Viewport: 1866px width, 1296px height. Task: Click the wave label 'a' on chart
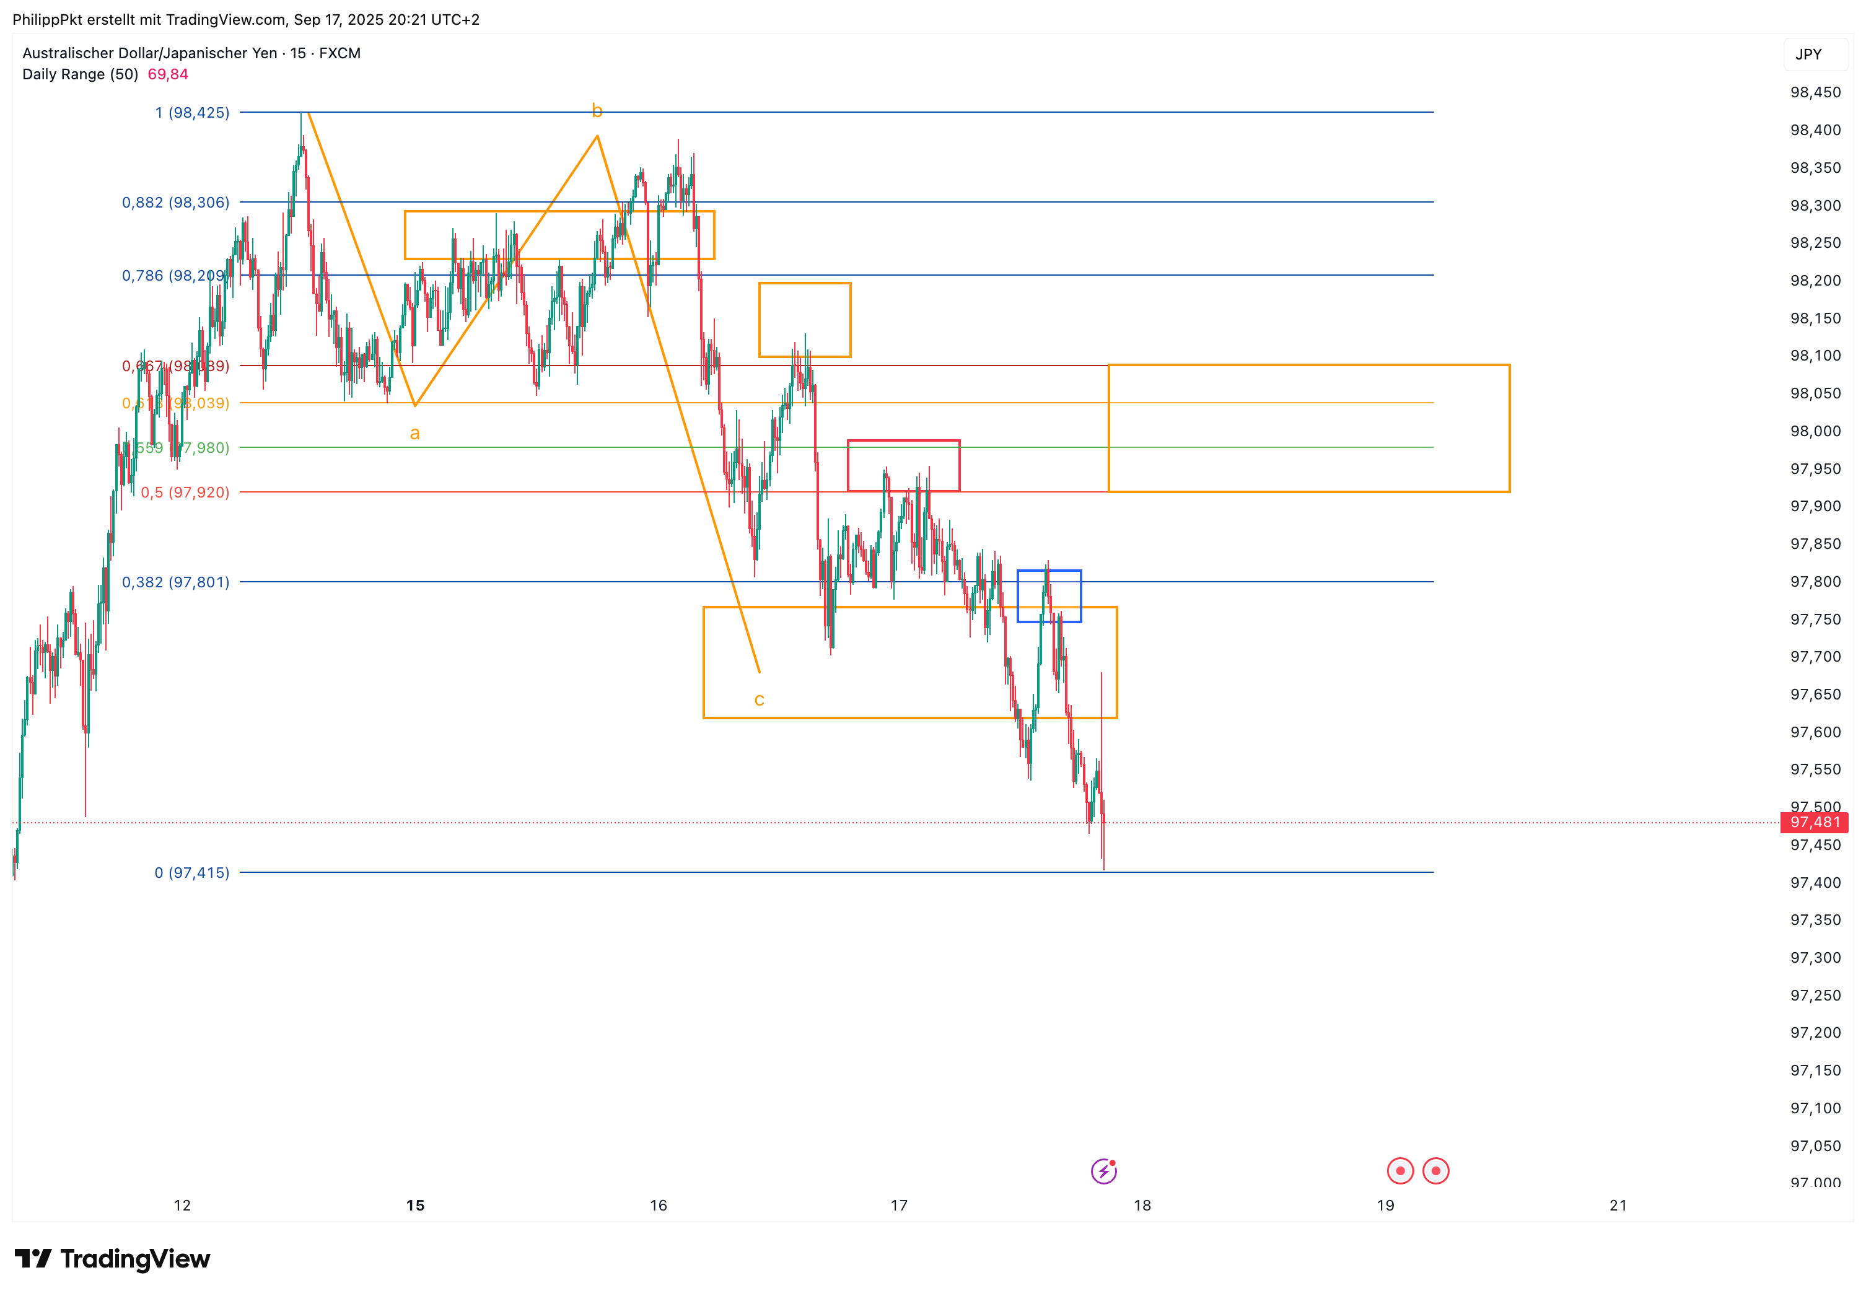pos(415,434)
